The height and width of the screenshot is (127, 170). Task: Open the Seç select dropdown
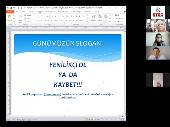[x=118, y=22]
